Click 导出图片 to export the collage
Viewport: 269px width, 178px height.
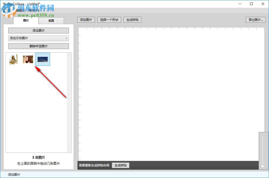tap(255, 20)
